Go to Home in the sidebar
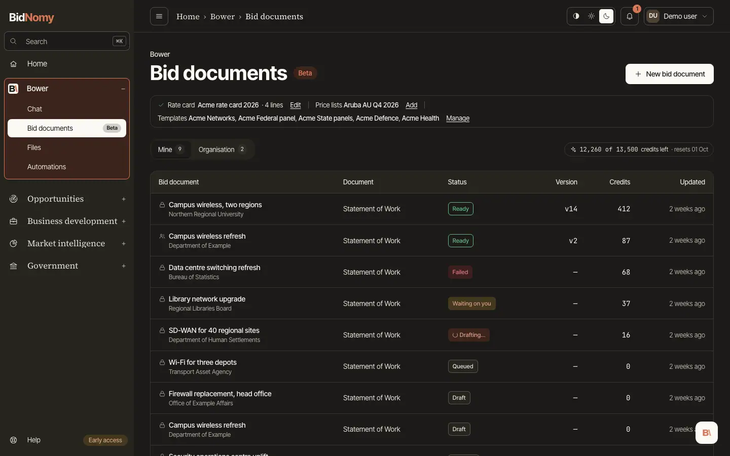The image size is (730, 456). [67, 64]
